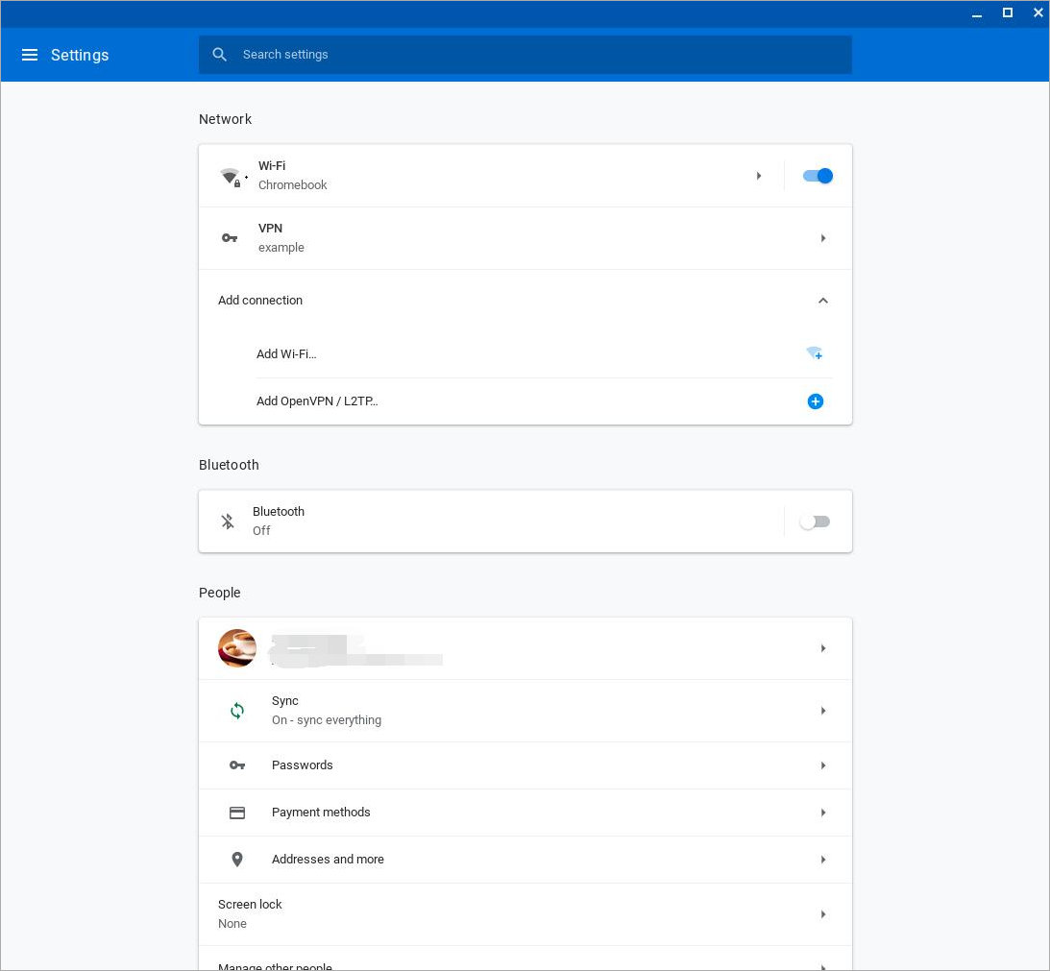Screen dimensions: 1050x971
Task: Enable the Bluetooth toggle
Action: click(815, 522)
